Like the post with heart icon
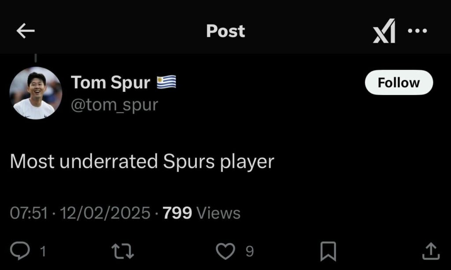Screen dimensions: 451x270 (225, 251)
